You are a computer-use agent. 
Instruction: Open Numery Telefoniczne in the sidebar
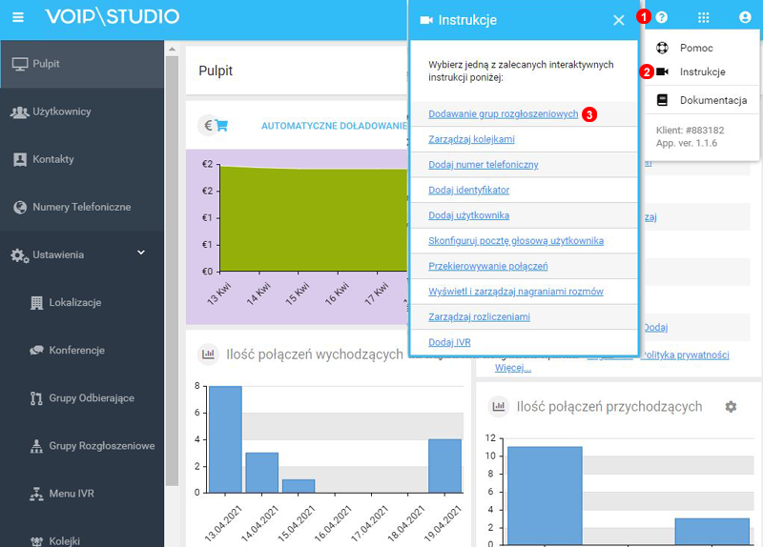click(81, 207)
